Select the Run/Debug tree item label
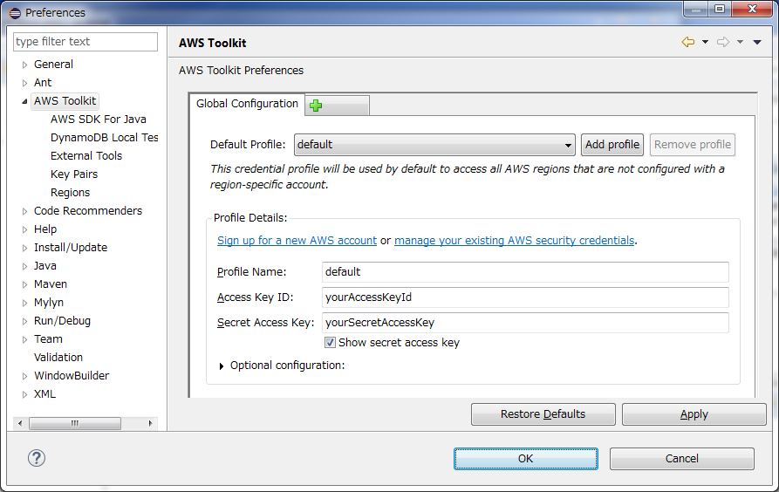Viewport: 779px width, 492px height. point(62,321)
